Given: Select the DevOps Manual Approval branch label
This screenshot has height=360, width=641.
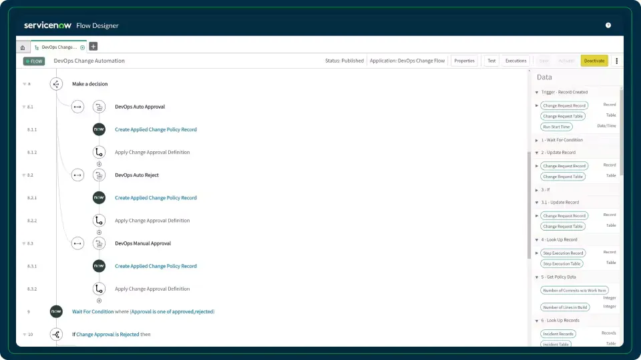Looking at the screenshot, I should tap(143, 243).
